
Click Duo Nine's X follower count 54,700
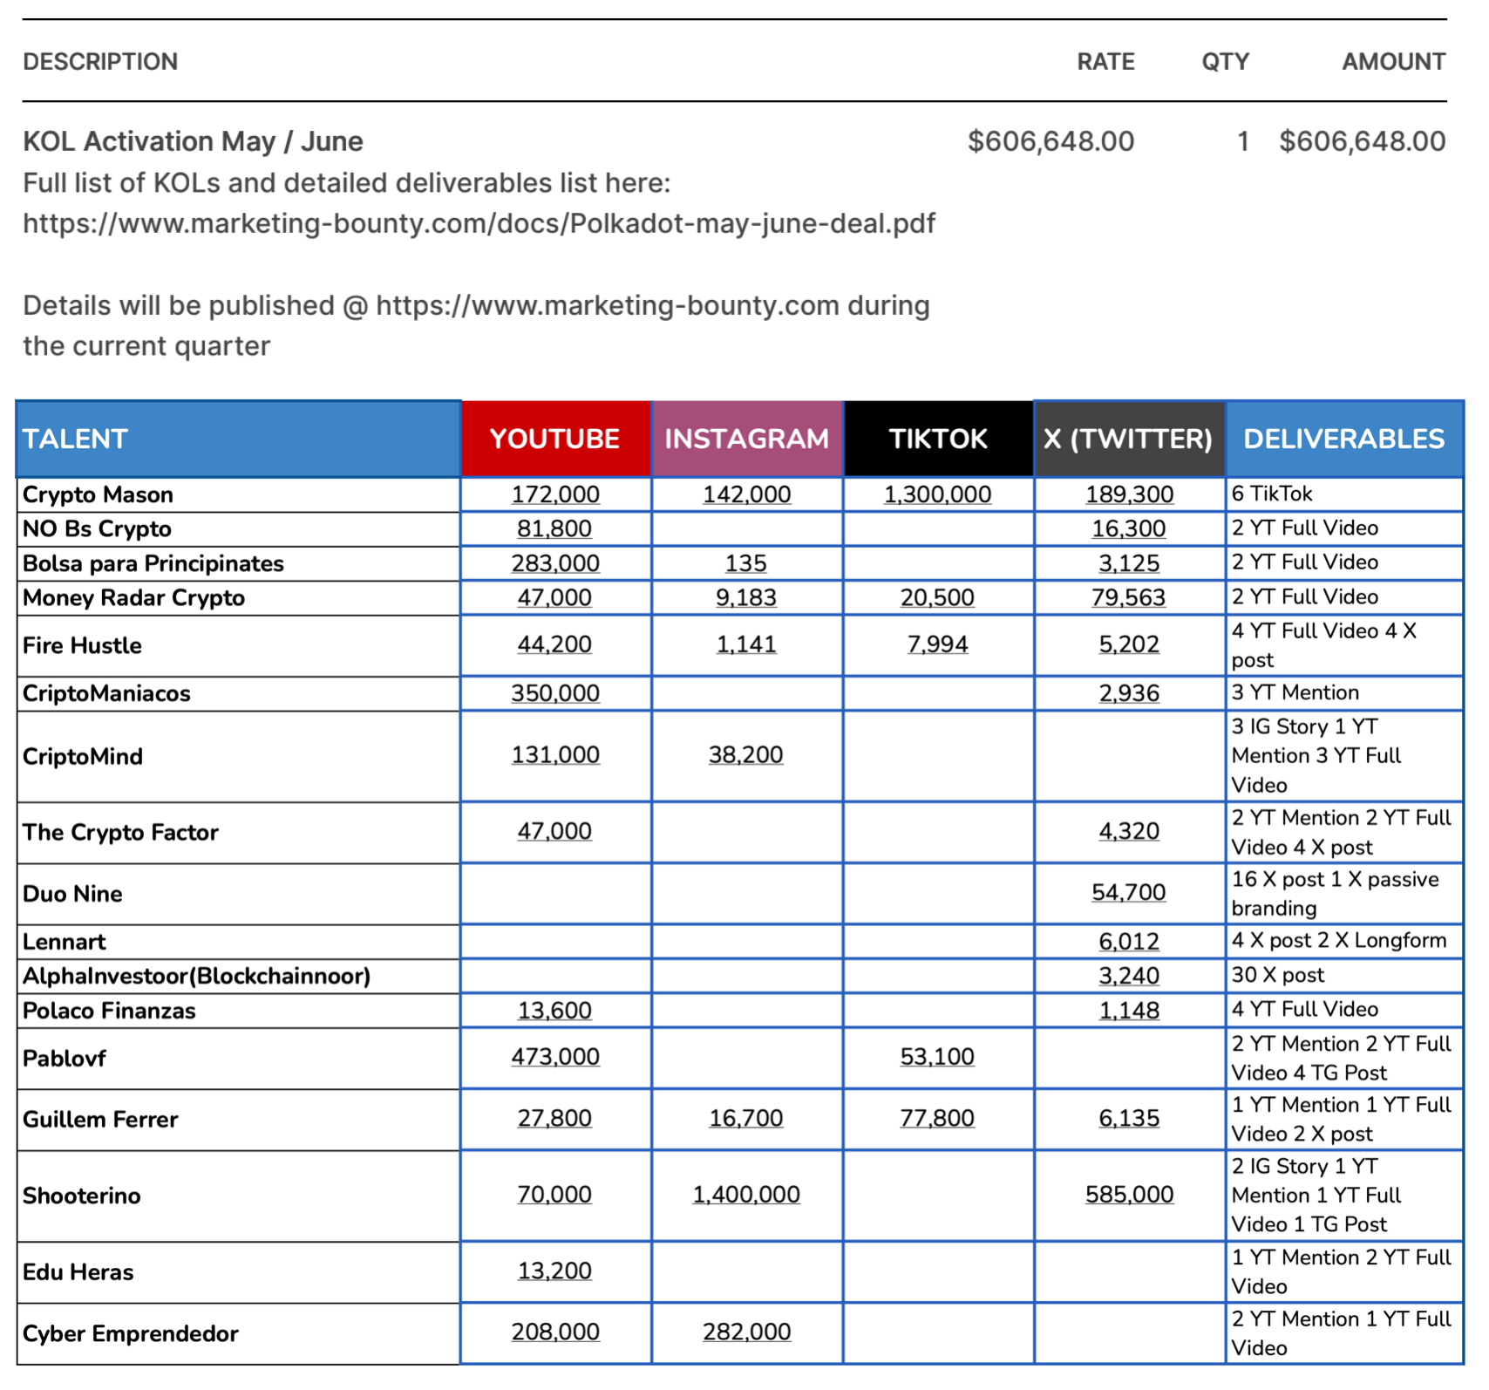[1128, 893]
